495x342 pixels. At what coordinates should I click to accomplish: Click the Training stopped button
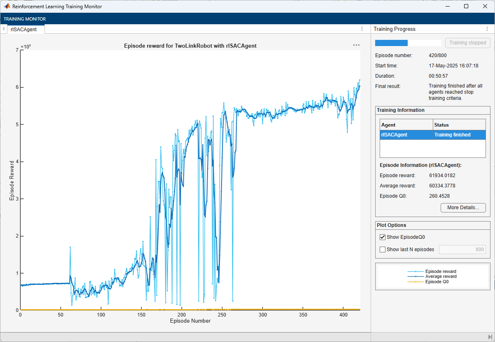[467, 43]
